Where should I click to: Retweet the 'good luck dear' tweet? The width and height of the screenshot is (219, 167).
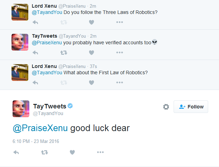click(x=44, y=152)
